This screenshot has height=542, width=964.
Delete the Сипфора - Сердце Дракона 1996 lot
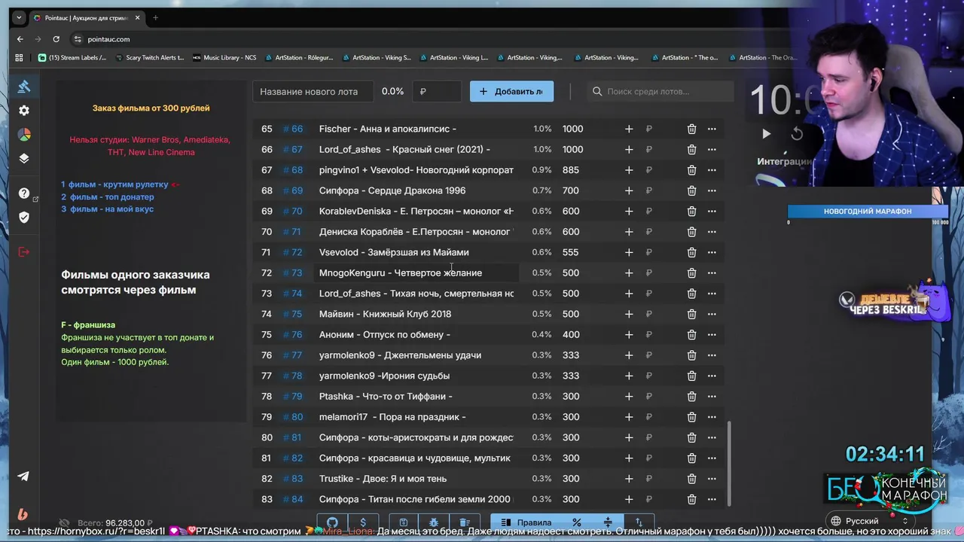tap(691, 190)
